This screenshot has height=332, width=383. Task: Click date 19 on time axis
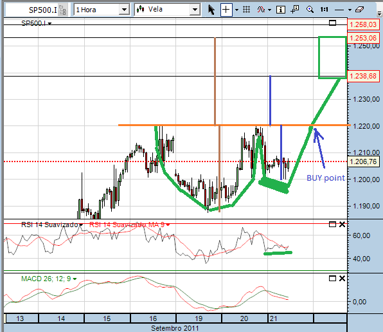[x=199, y=318]
